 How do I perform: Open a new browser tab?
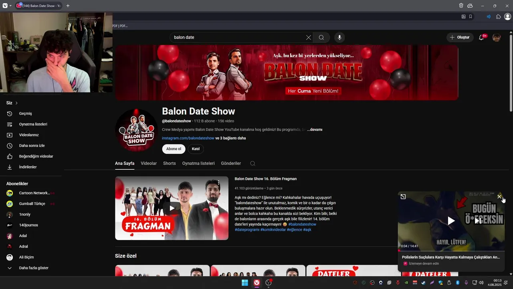[x=68, y=6]
